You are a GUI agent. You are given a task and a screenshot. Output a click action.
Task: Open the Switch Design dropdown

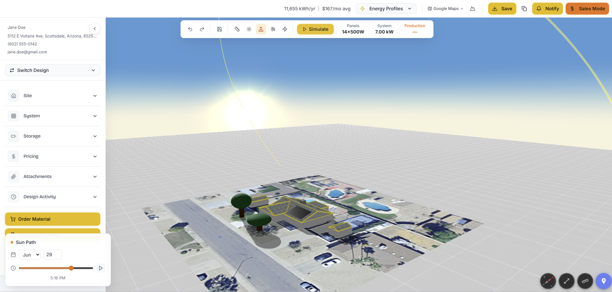[x=53, y=70]
